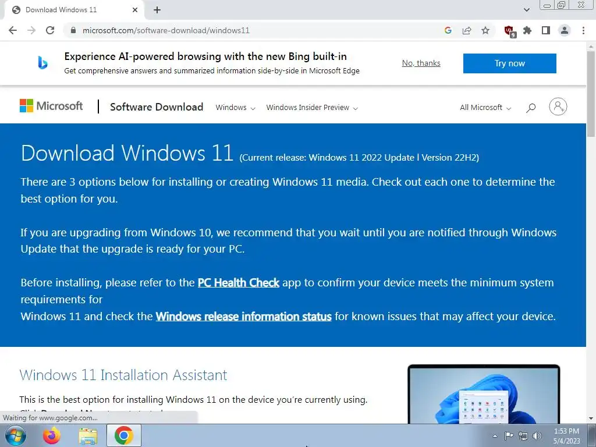Click the padlock site info icon

click(x=73, y=30)
